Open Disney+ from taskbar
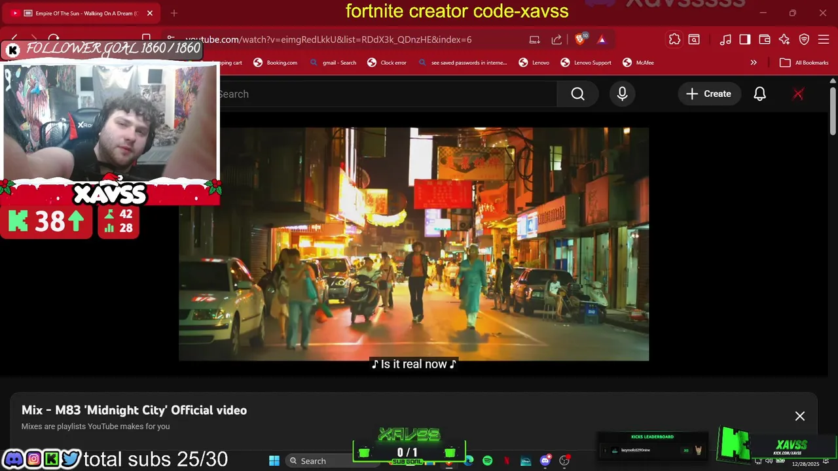838x471 pixels. (526, 461)
